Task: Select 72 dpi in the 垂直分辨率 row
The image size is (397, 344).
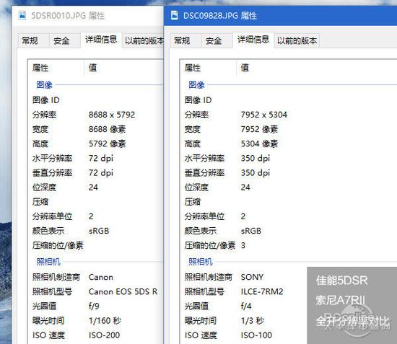Action: 101,173
